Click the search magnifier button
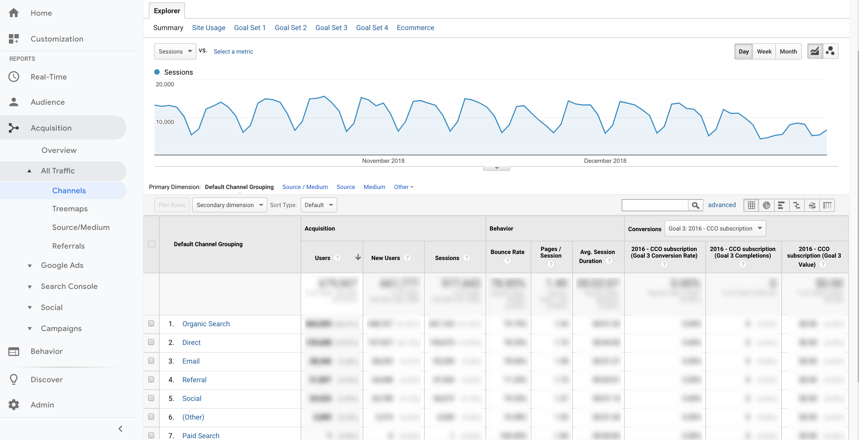 pyautogui.click(x=695, y=205)
